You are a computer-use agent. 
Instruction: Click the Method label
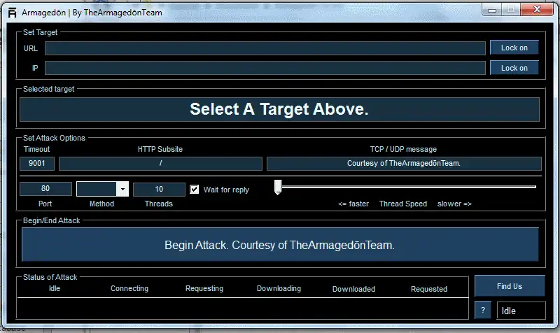[101, 204]
